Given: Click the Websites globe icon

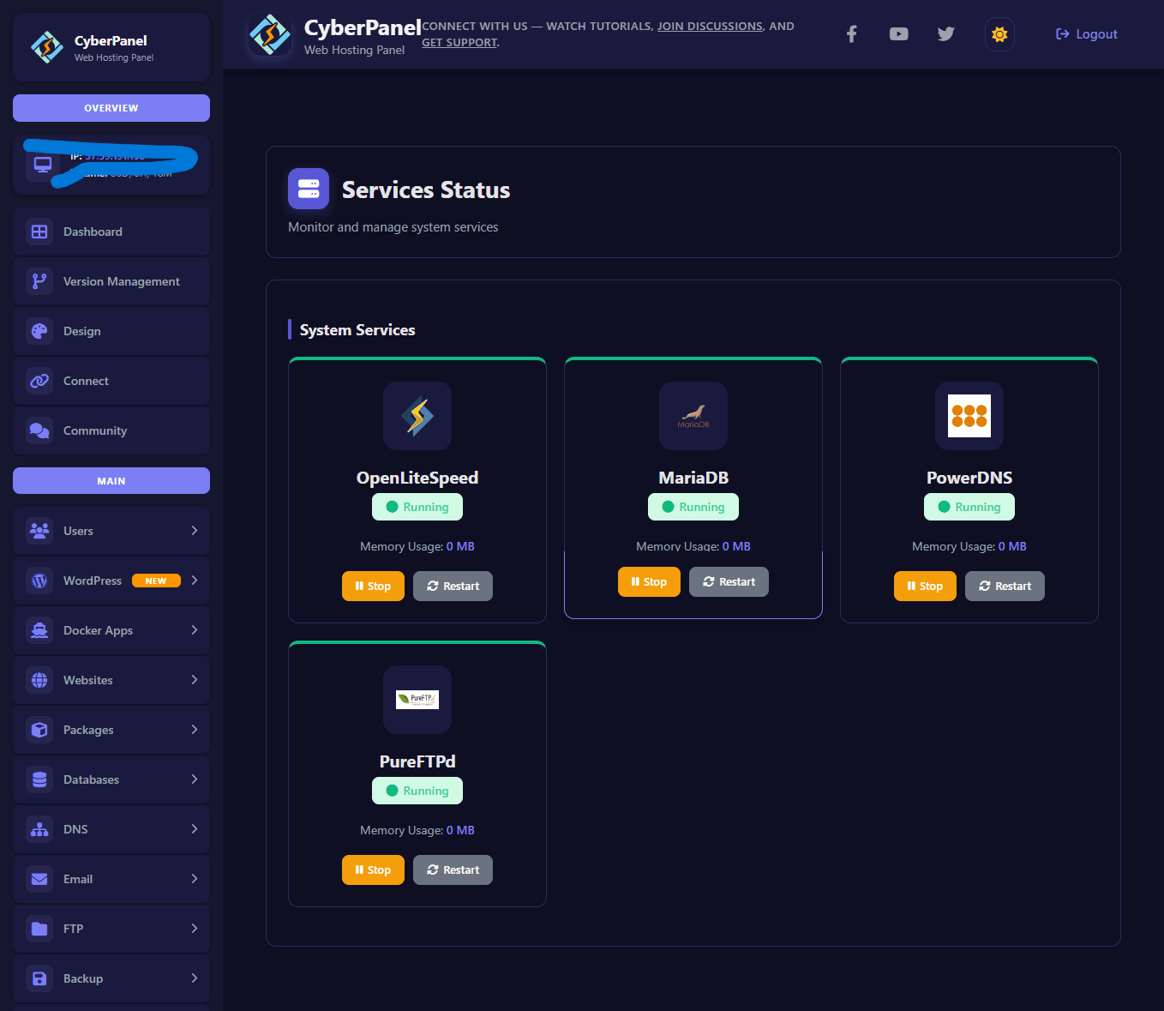Looking at the screenshot, I should (x=39, y=680).
